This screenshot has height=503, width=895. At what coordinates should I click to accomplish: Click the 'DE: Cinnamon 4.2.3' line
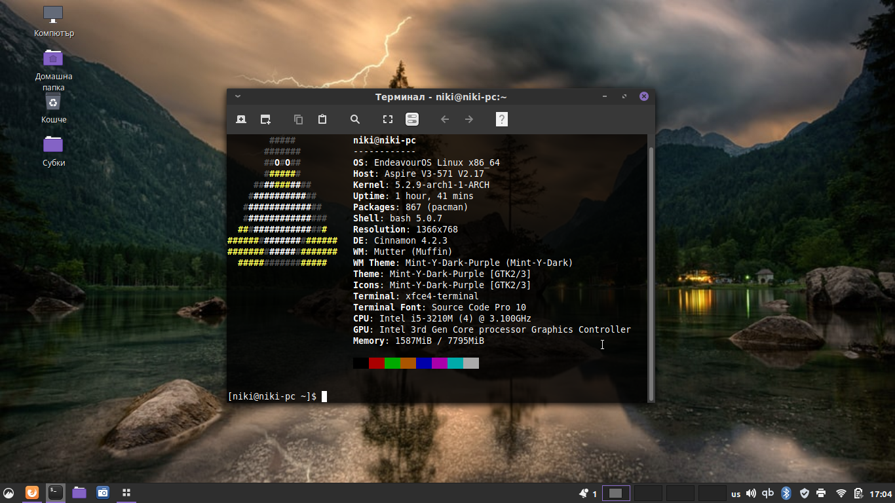(400, 240)
